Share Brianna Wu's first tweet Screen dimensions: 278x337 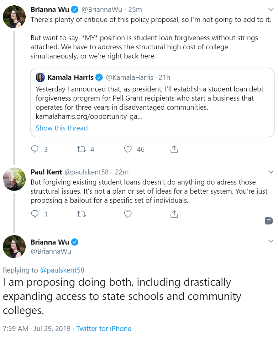174,149
